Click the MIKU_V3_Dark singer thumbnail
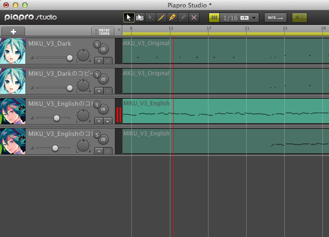The width and height of the screenshot is (329, 237). pyautogui.click(x=13, y=51)
